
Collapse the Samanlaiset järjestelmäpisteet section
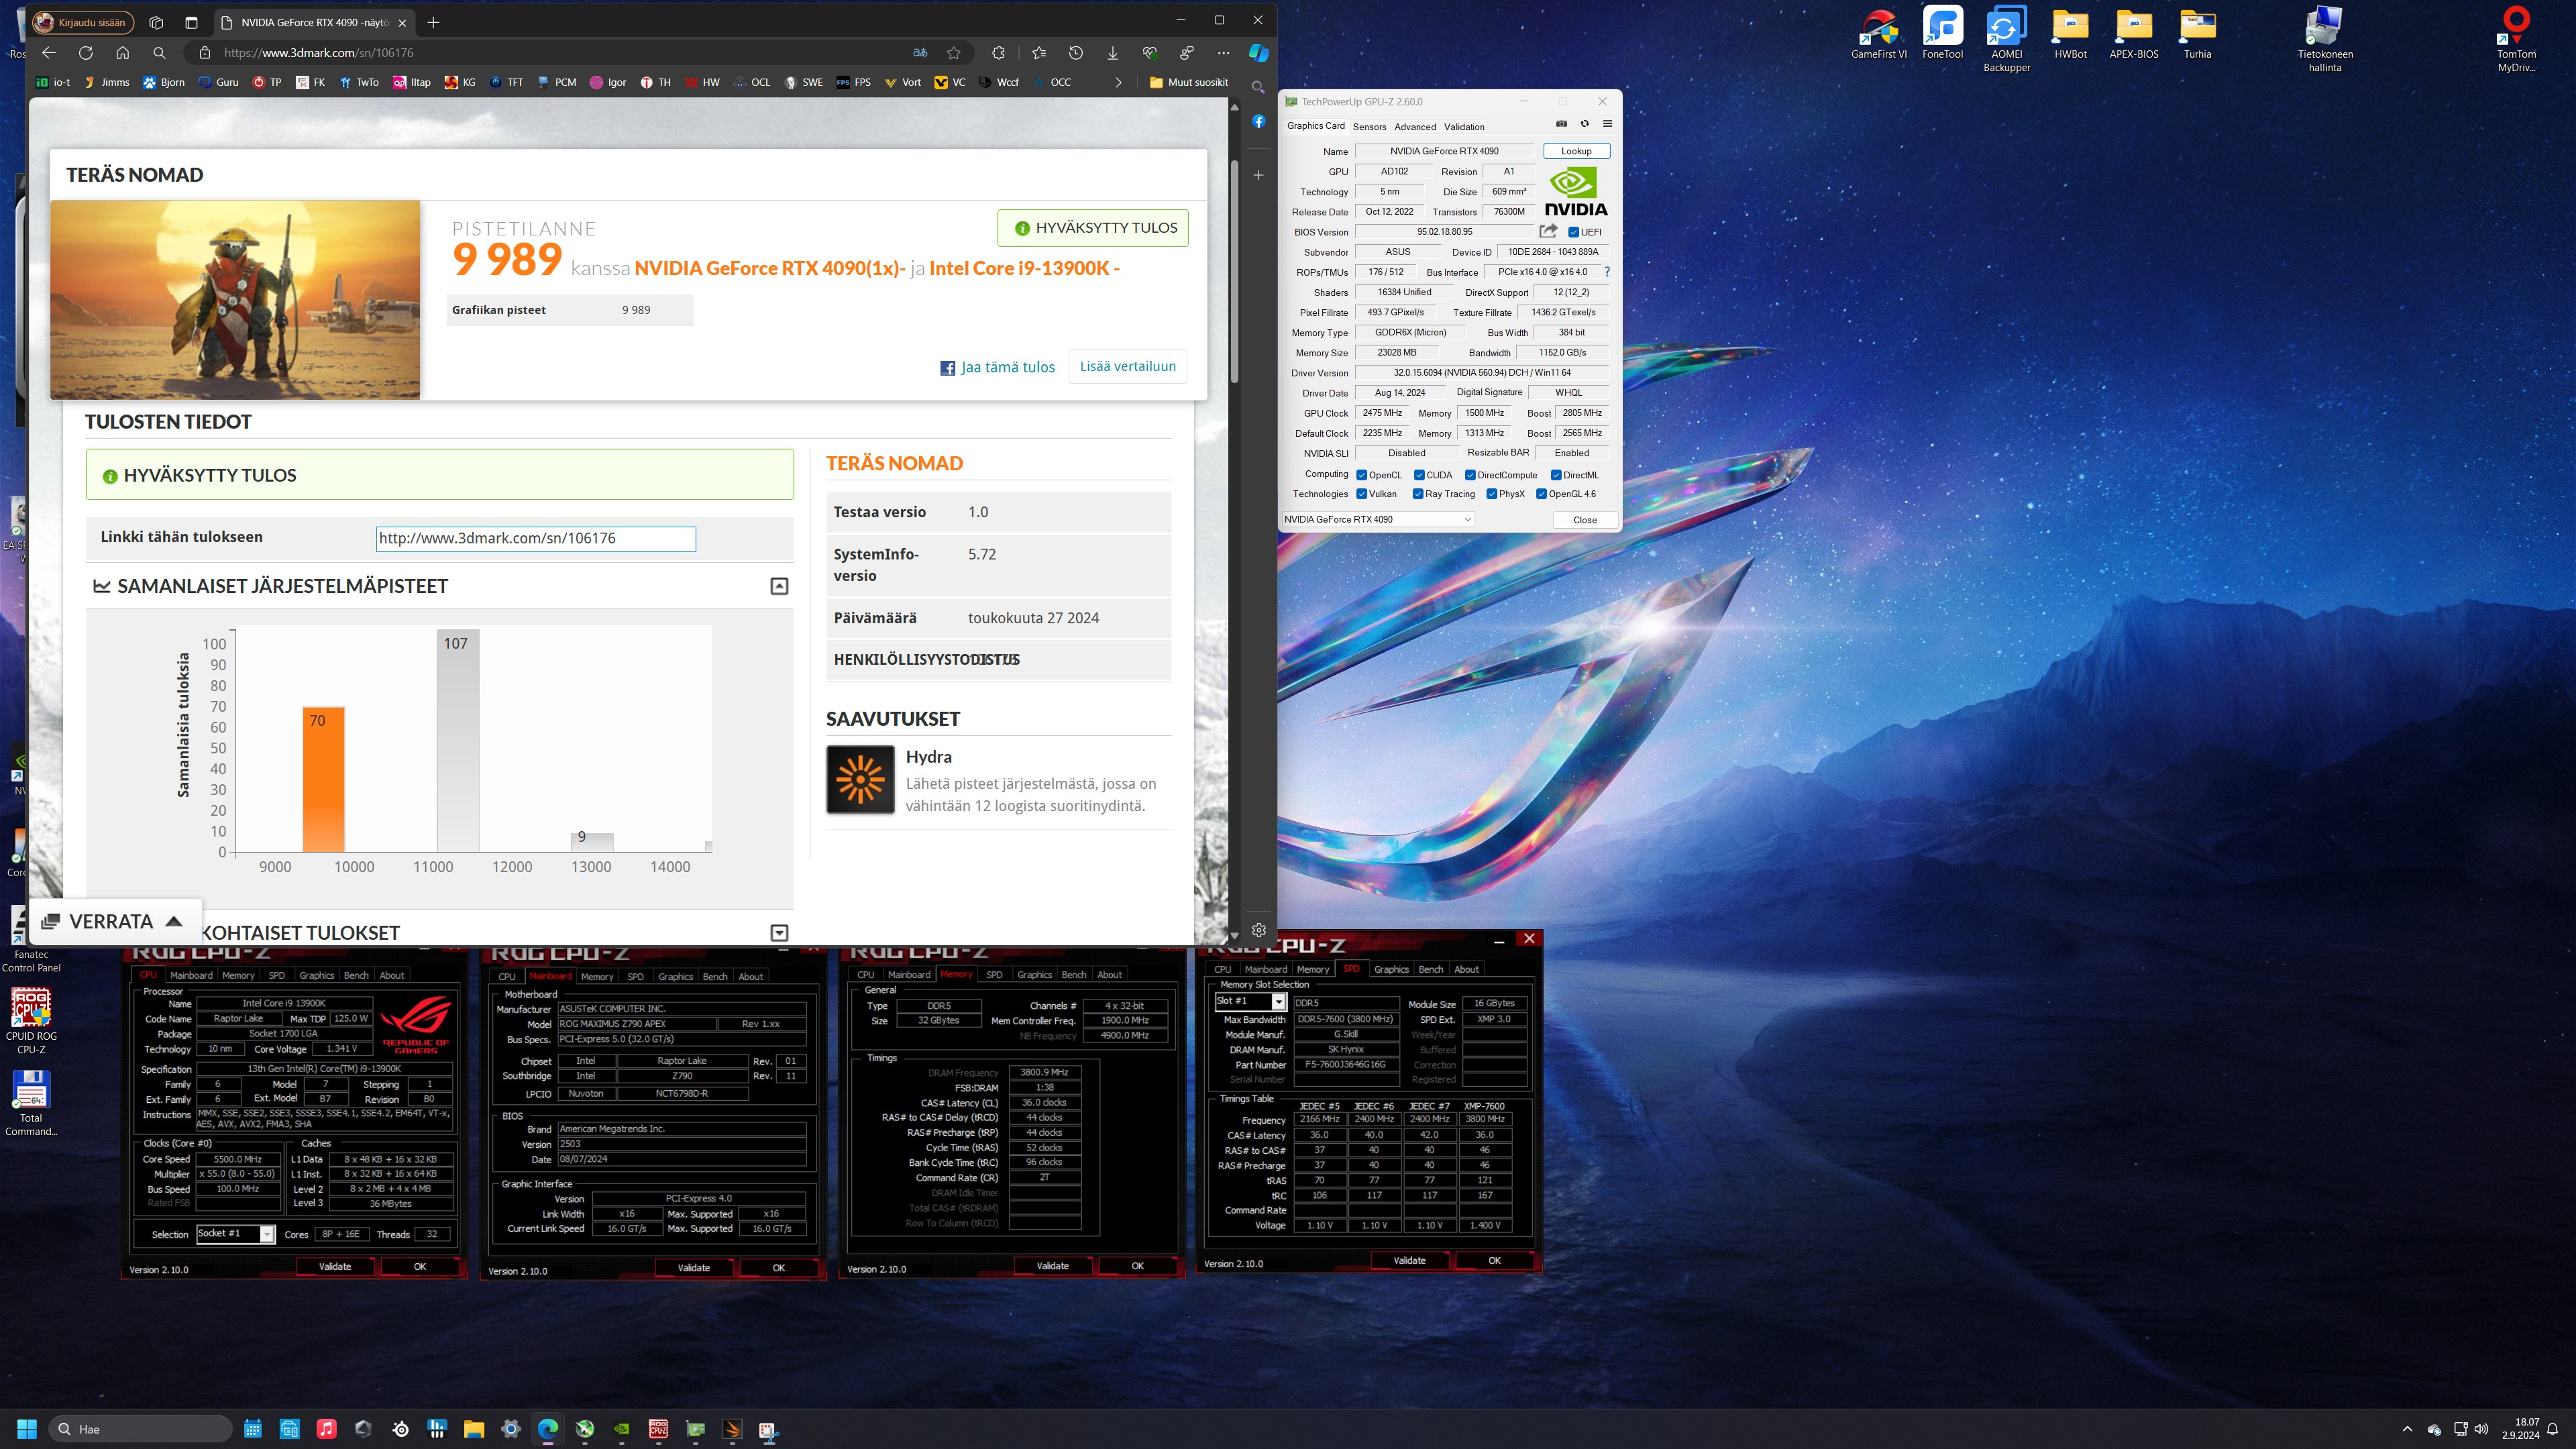coord(779,586)
